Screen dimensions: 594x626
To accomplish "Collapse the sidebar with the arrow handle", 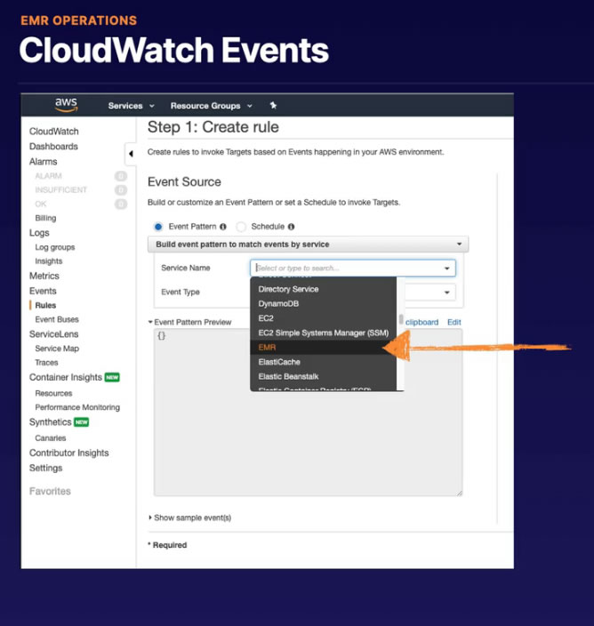I will pos(131,154).
